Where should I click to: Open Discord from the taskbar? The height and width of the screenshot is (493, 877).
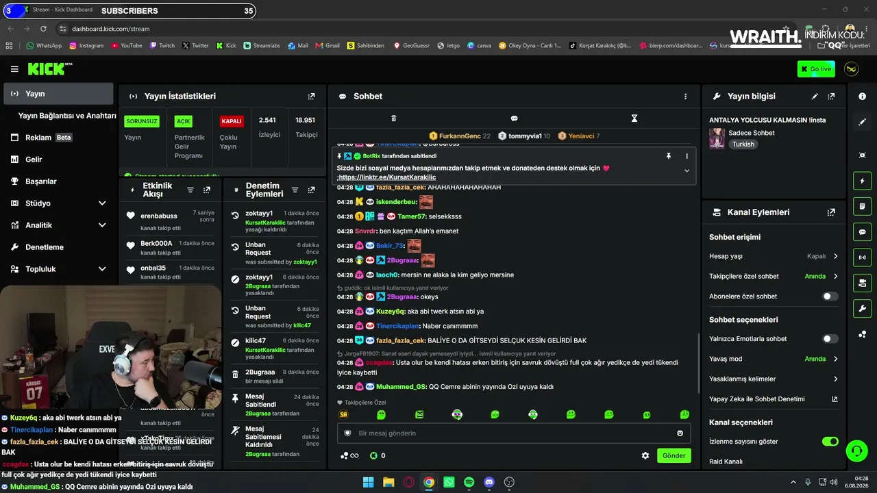click(x=489, y=482)
